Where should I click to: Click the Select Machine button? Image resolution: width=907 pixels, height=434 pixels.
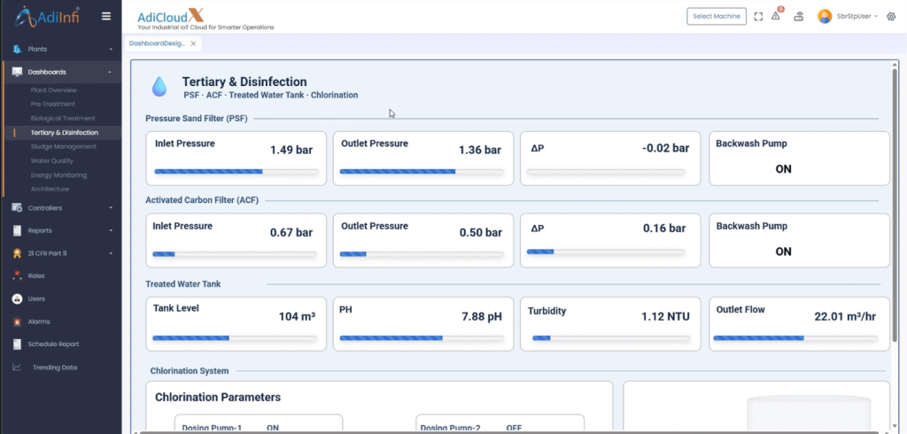[716, 16]
